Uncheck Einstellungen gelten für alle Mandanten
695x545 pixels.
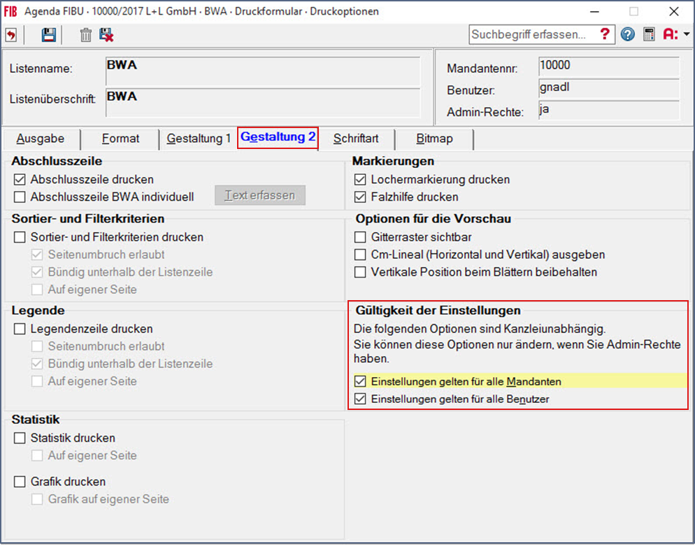(x=360, y=382)
